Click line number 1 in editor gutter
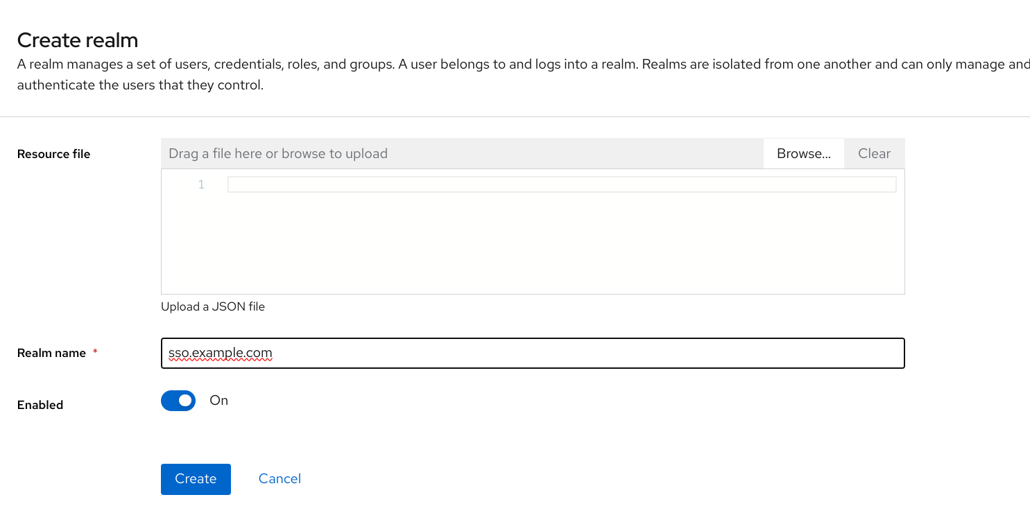The height and width of the screenshot is (513, 1030). [201, 184]
